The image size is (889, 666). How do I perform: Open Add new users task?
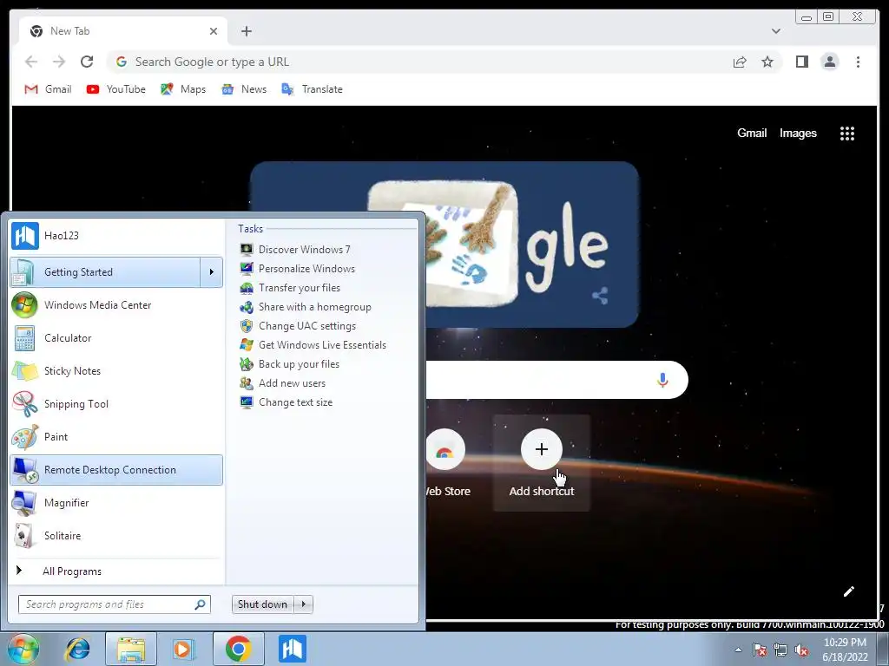pos(283,383)
